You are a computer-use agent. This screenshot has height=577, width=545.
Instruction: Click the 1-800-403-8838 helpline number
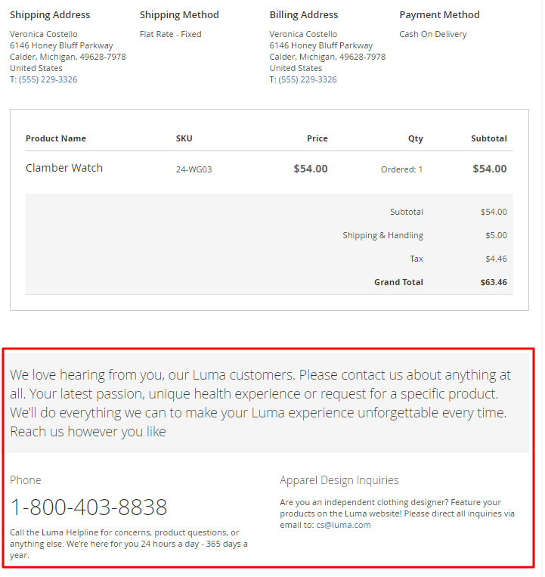88,507
